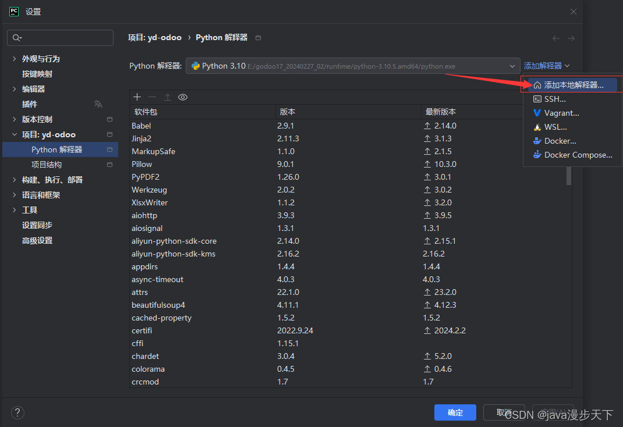Sort by 软件包 column header
This screenshot has height=427, width=623.
click(x=203, y=112)
